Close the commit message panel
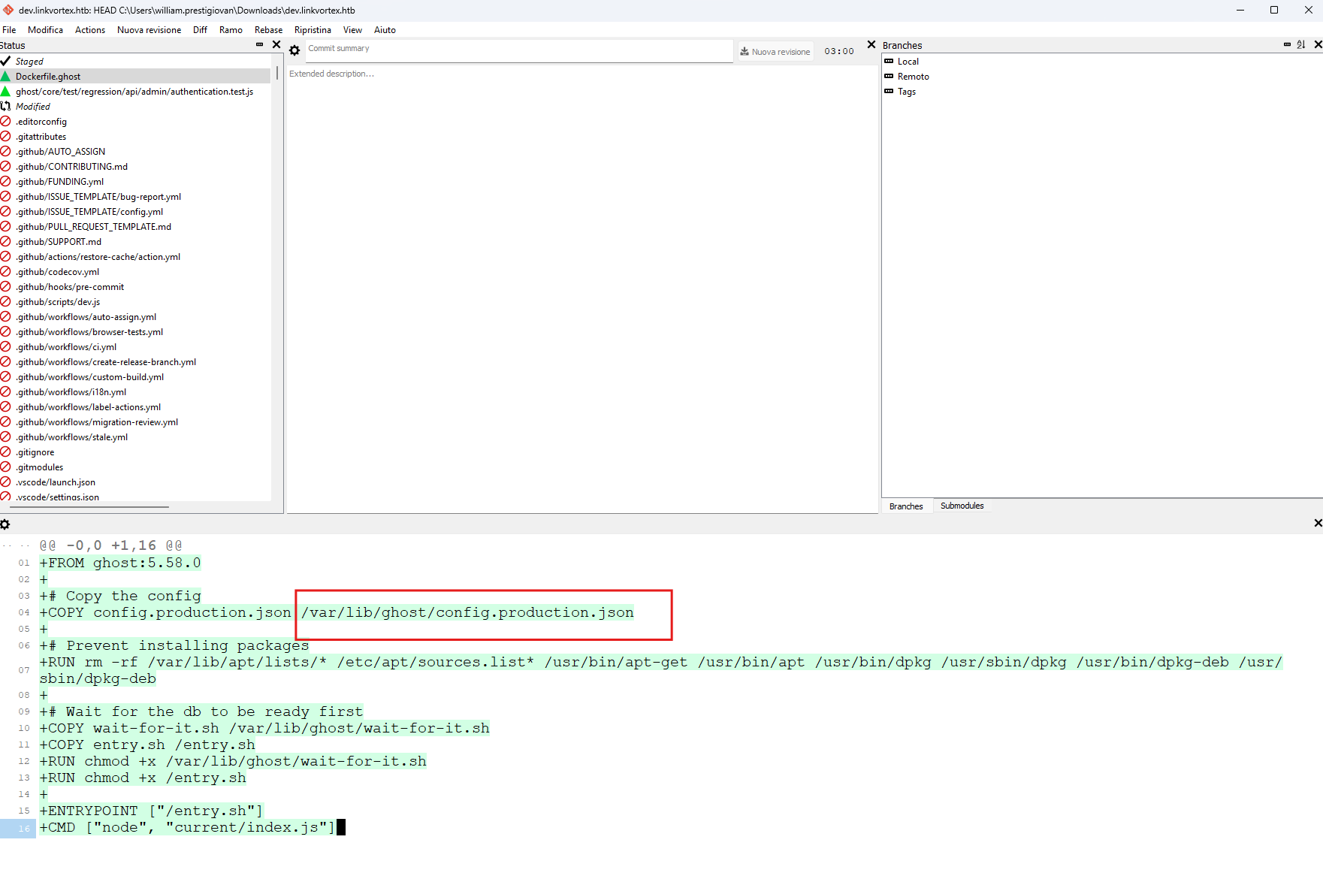This screenshot has height=885, width=1323. tap(871, 45)
